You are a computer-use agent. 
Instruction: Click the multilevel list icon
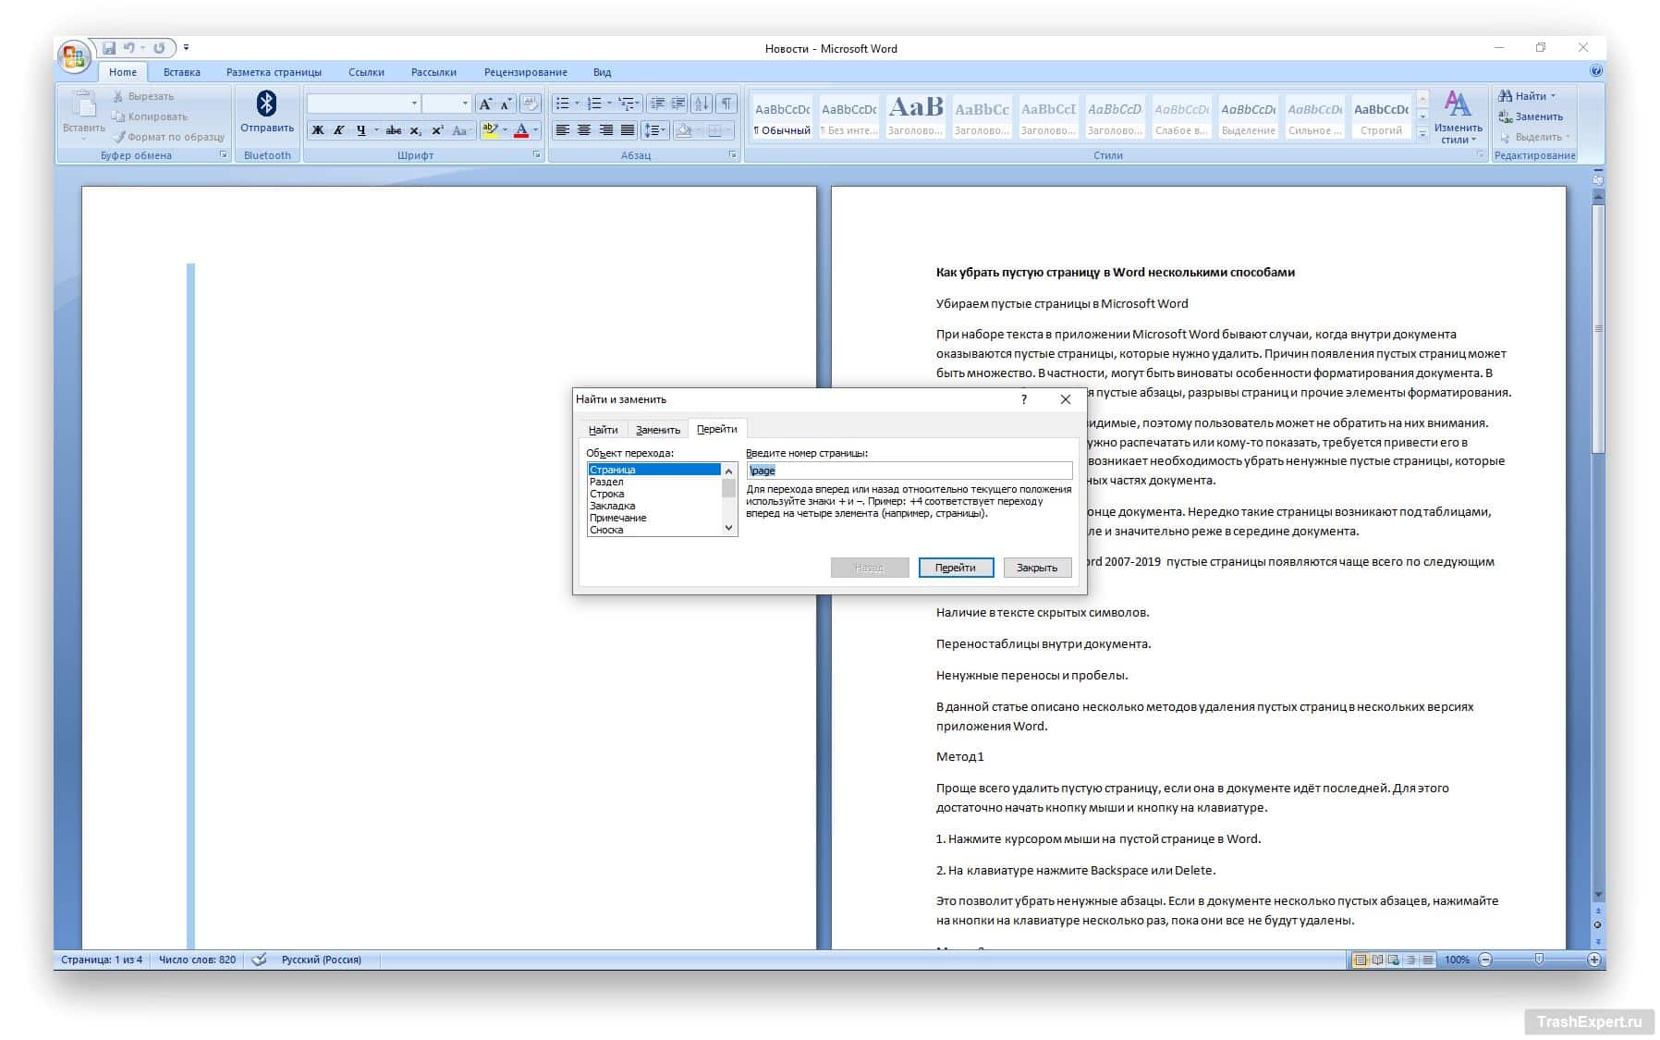click(x=627, y=104)
